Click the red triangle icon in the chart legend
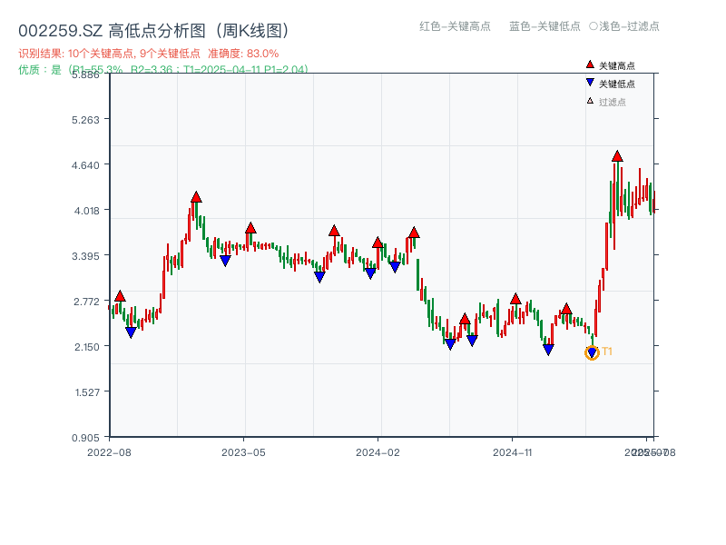The image size is (726, 545). coord(590,65)
